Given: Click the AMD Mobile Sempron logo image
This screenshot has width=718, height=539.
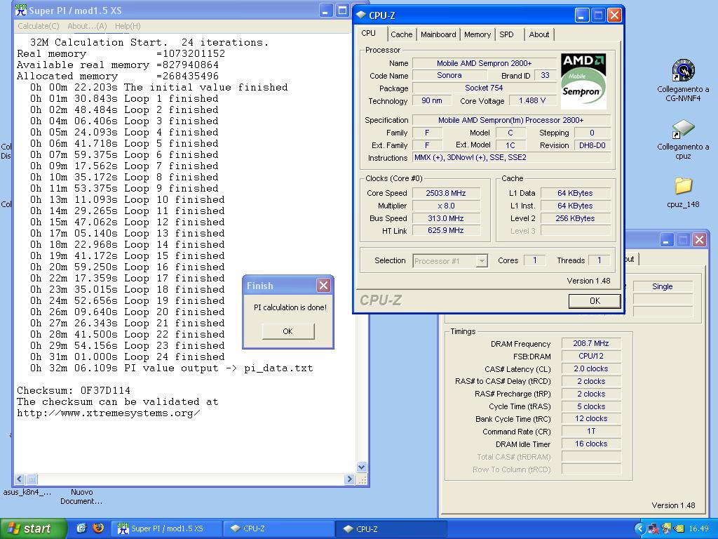Looking at the screenshot, I should tap(583, 81).
